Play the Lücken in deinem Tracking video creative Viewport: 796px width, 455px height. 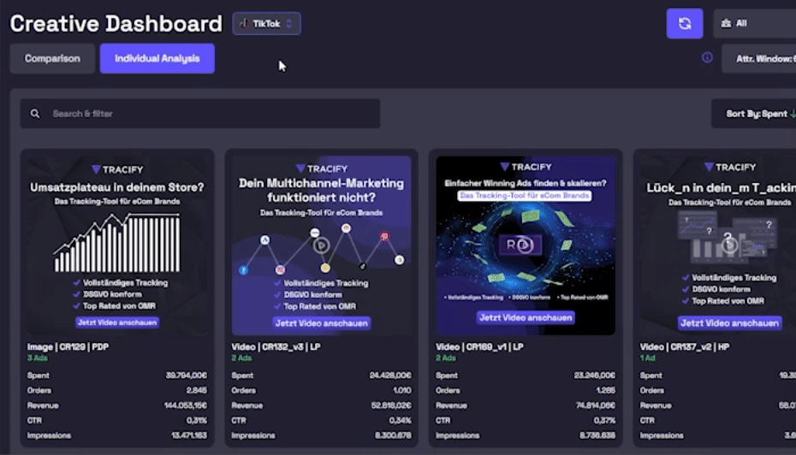click(729, 245)
